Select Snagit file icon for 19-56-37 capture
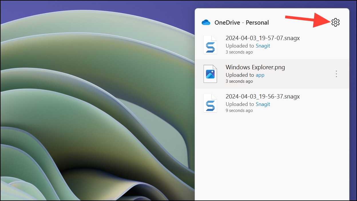The image size is (357, 201). point(210,103)
